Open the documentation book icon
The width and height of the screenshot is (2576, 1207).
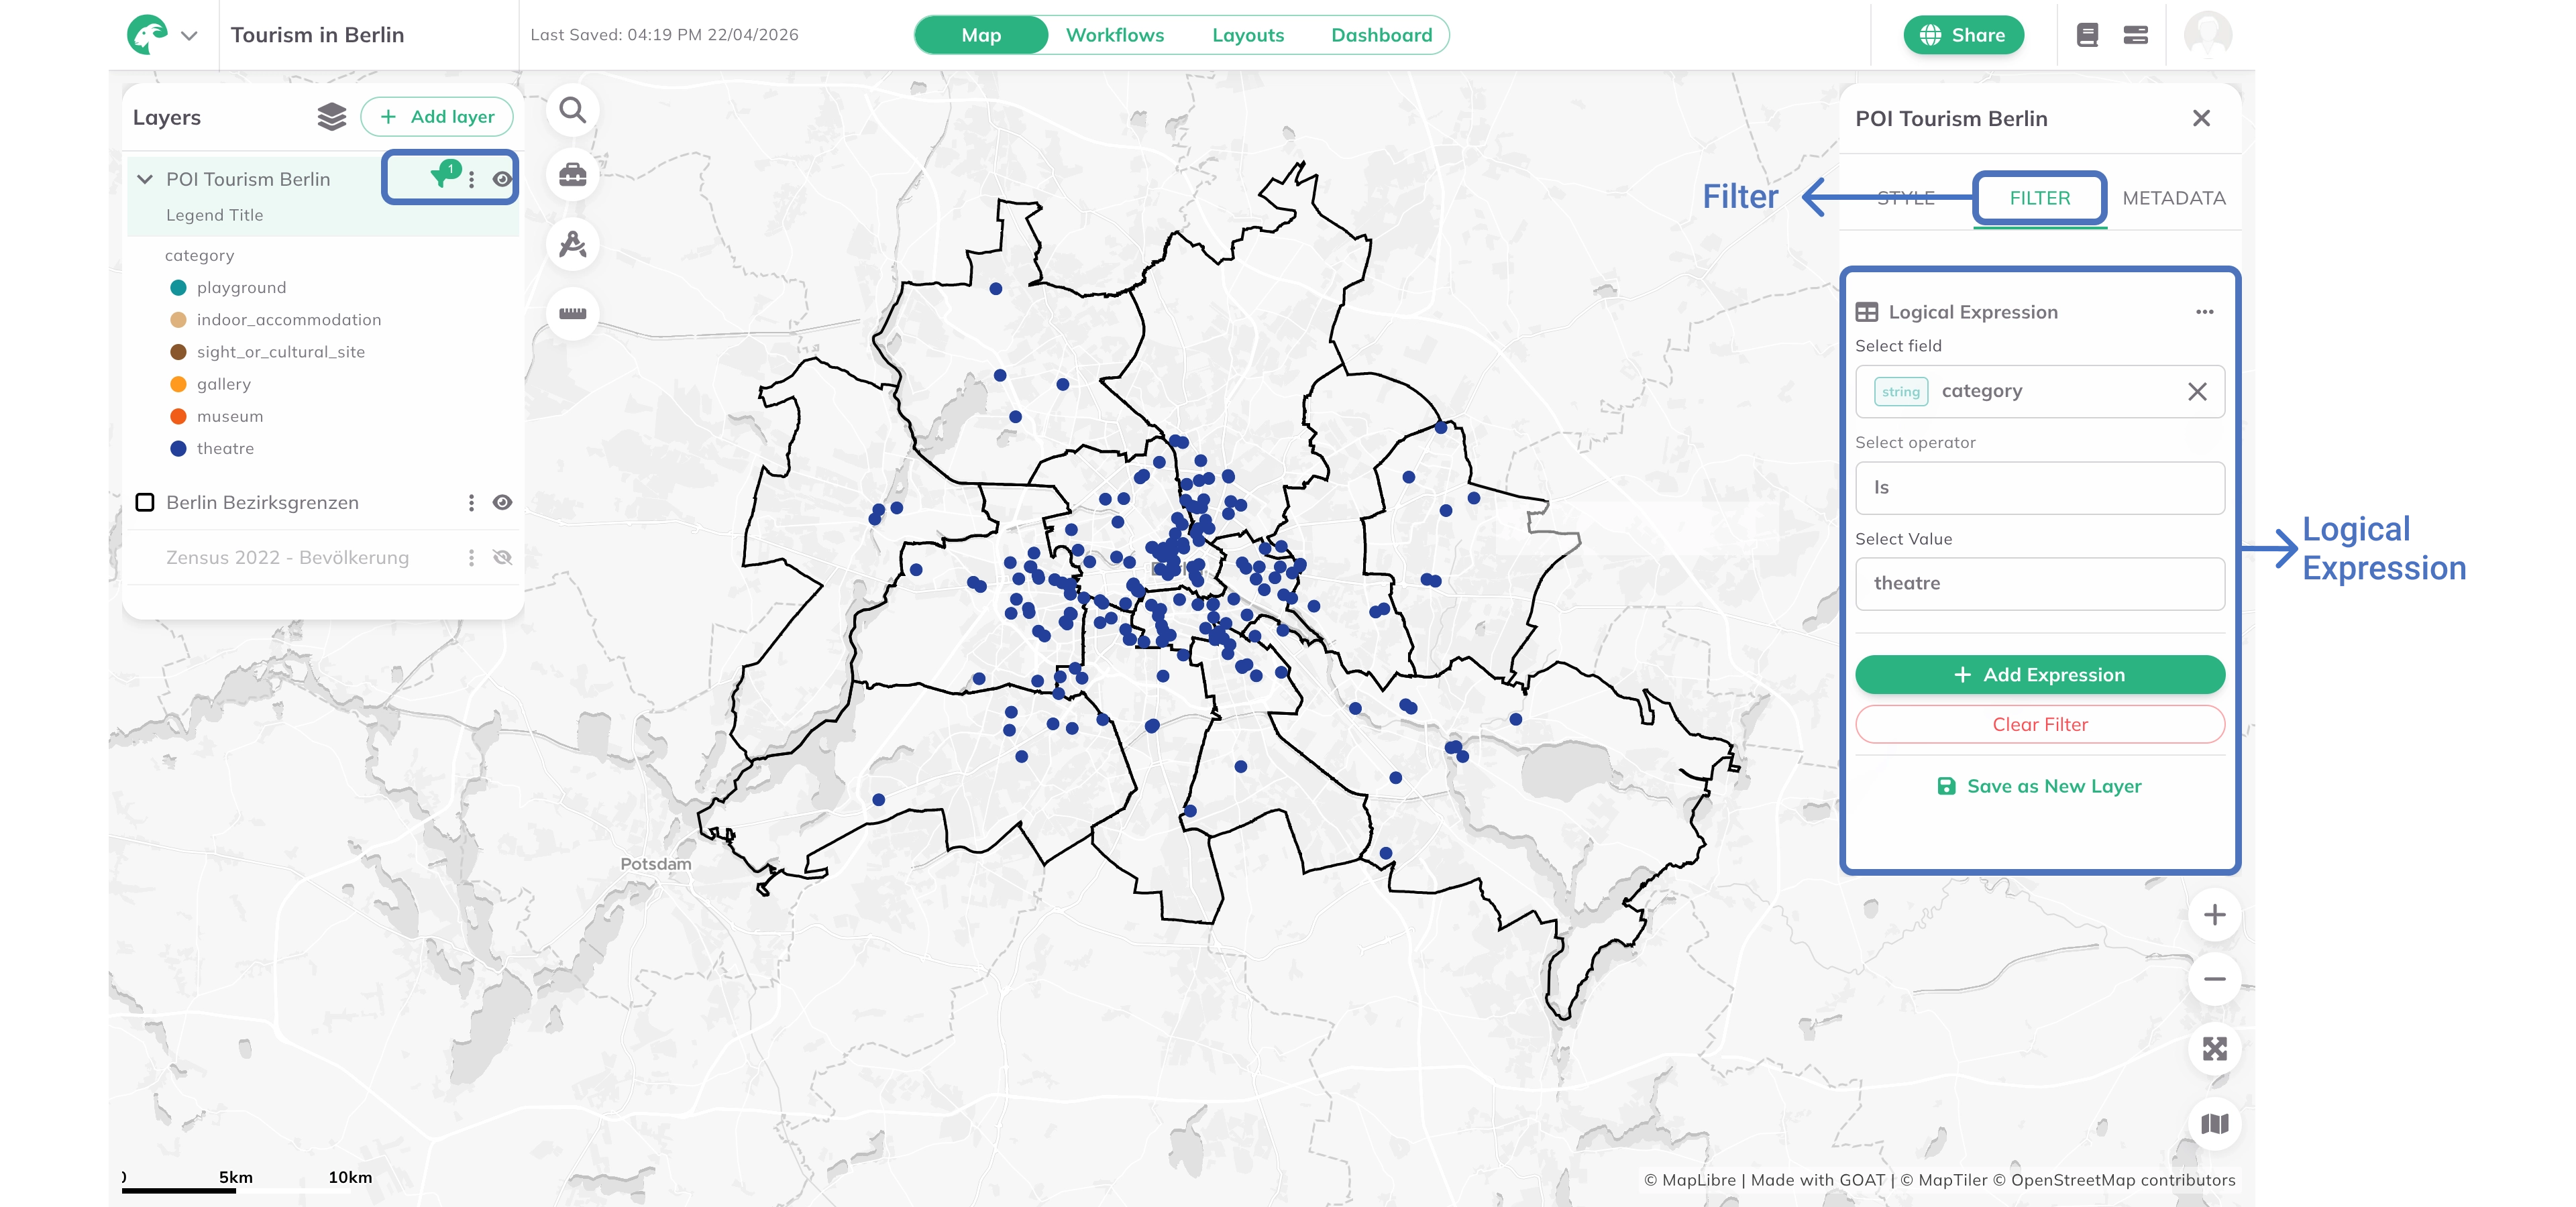tap(2087, 35)
